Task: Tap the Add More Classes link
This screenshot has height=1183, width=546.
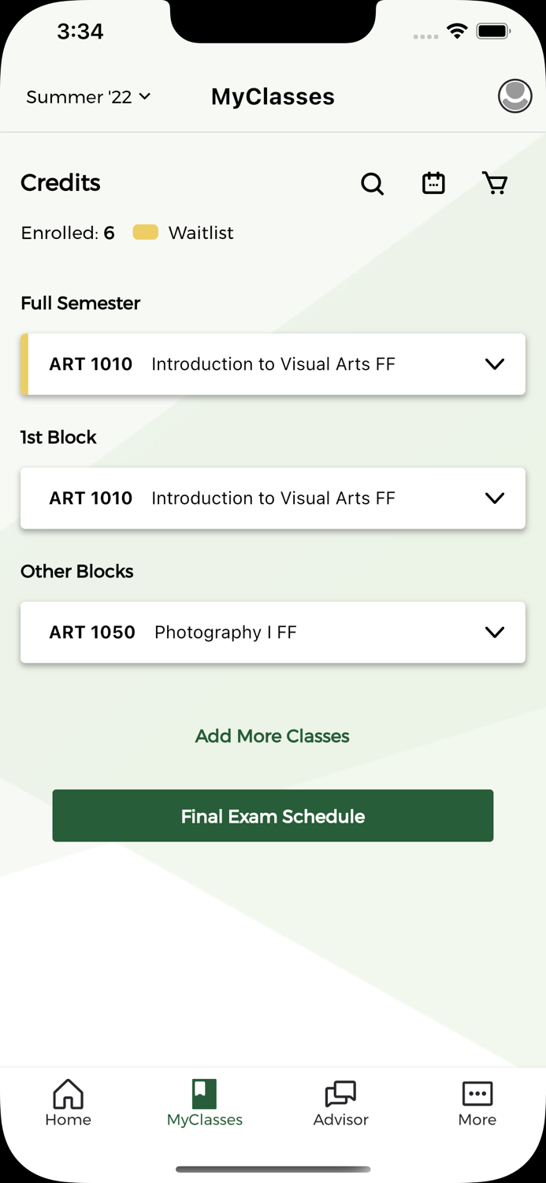Action: click(x=273, y=736)
